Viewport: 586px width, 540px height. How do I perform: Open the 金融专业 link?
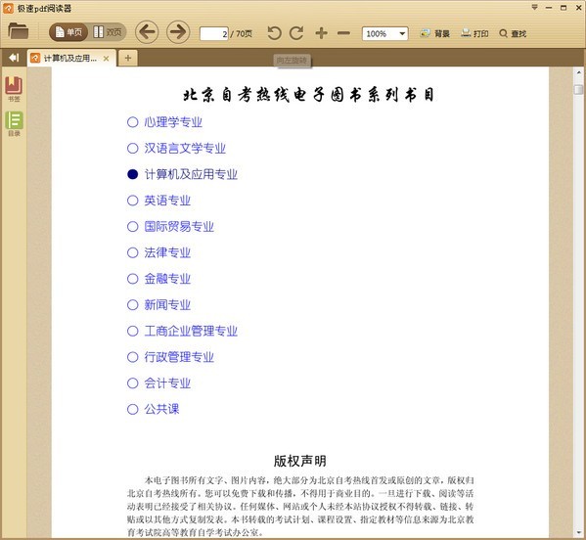click(167, 279)
